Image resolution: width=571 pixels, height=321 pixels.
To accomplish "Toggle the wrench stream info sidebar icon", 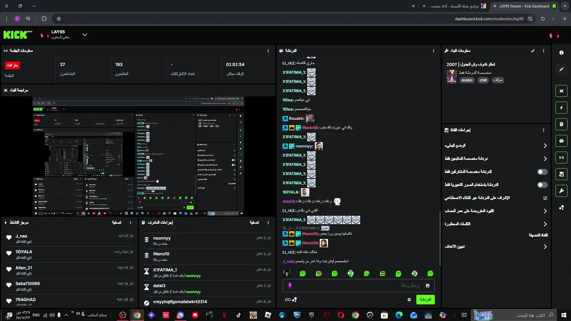I will 561,191.
